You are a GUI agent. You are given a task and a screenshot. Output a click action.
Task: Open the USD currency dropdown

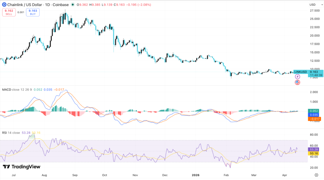click(316, 4)
